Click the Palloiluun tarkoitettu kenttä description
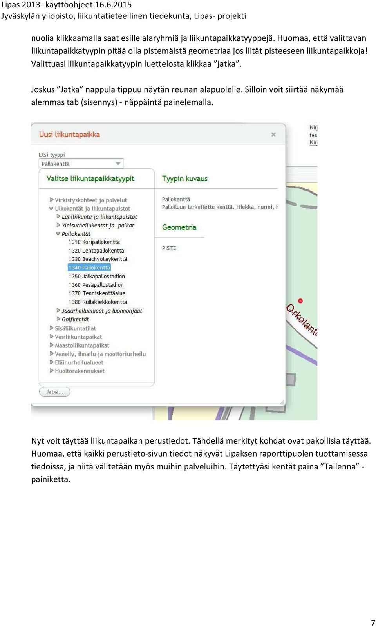 (220, 207)
